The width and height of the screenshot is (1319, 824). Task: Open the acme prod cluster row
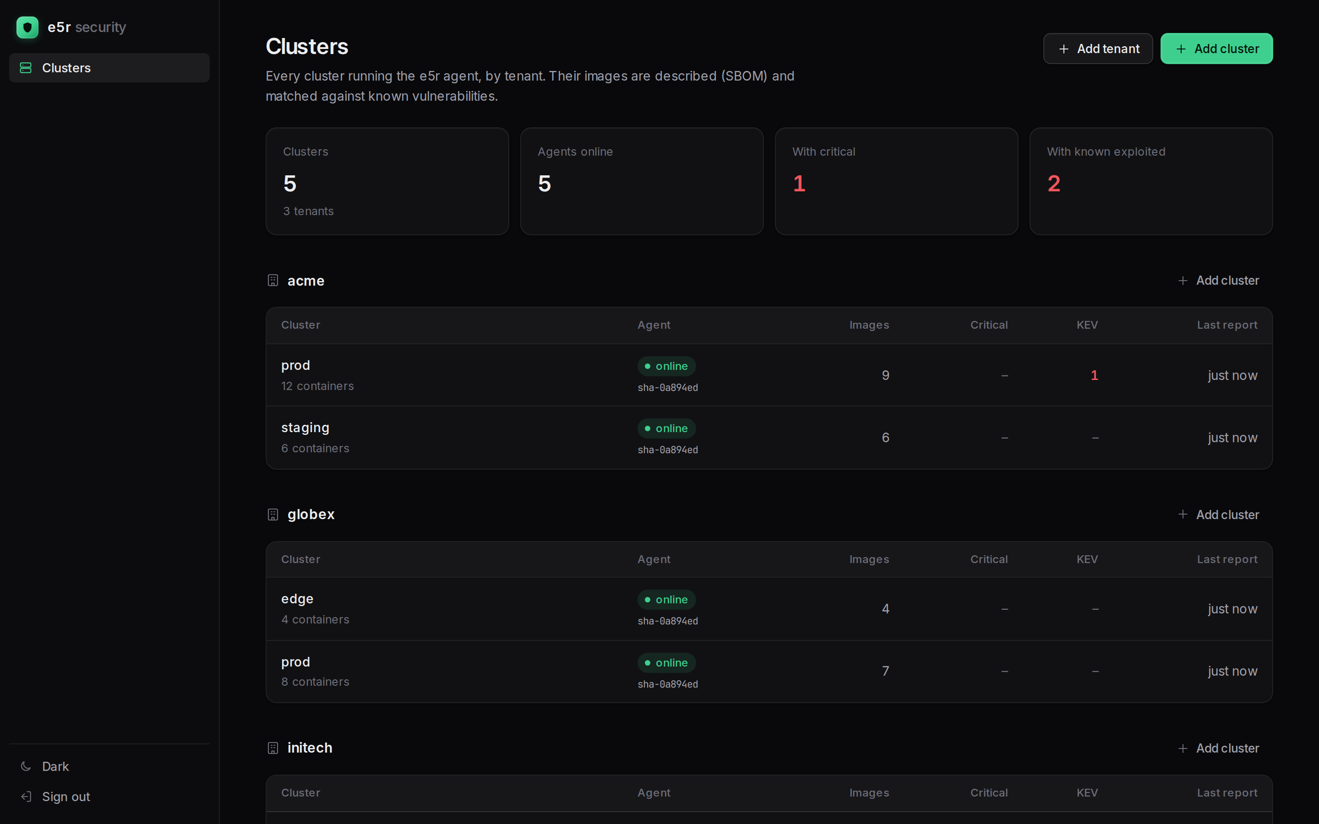point(769,375)
